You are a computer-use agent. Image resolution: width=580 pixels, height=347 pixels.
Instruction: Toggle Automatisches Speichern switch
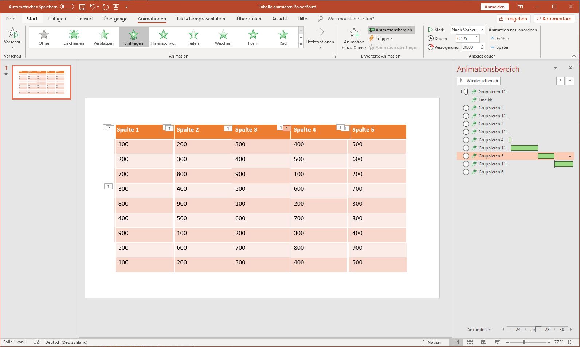click(x=67, y=7)
